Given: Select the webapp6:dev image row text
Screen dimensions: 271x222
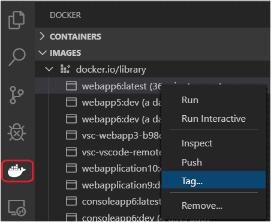Looking at the screenshot, I should [x=122, y=119].
